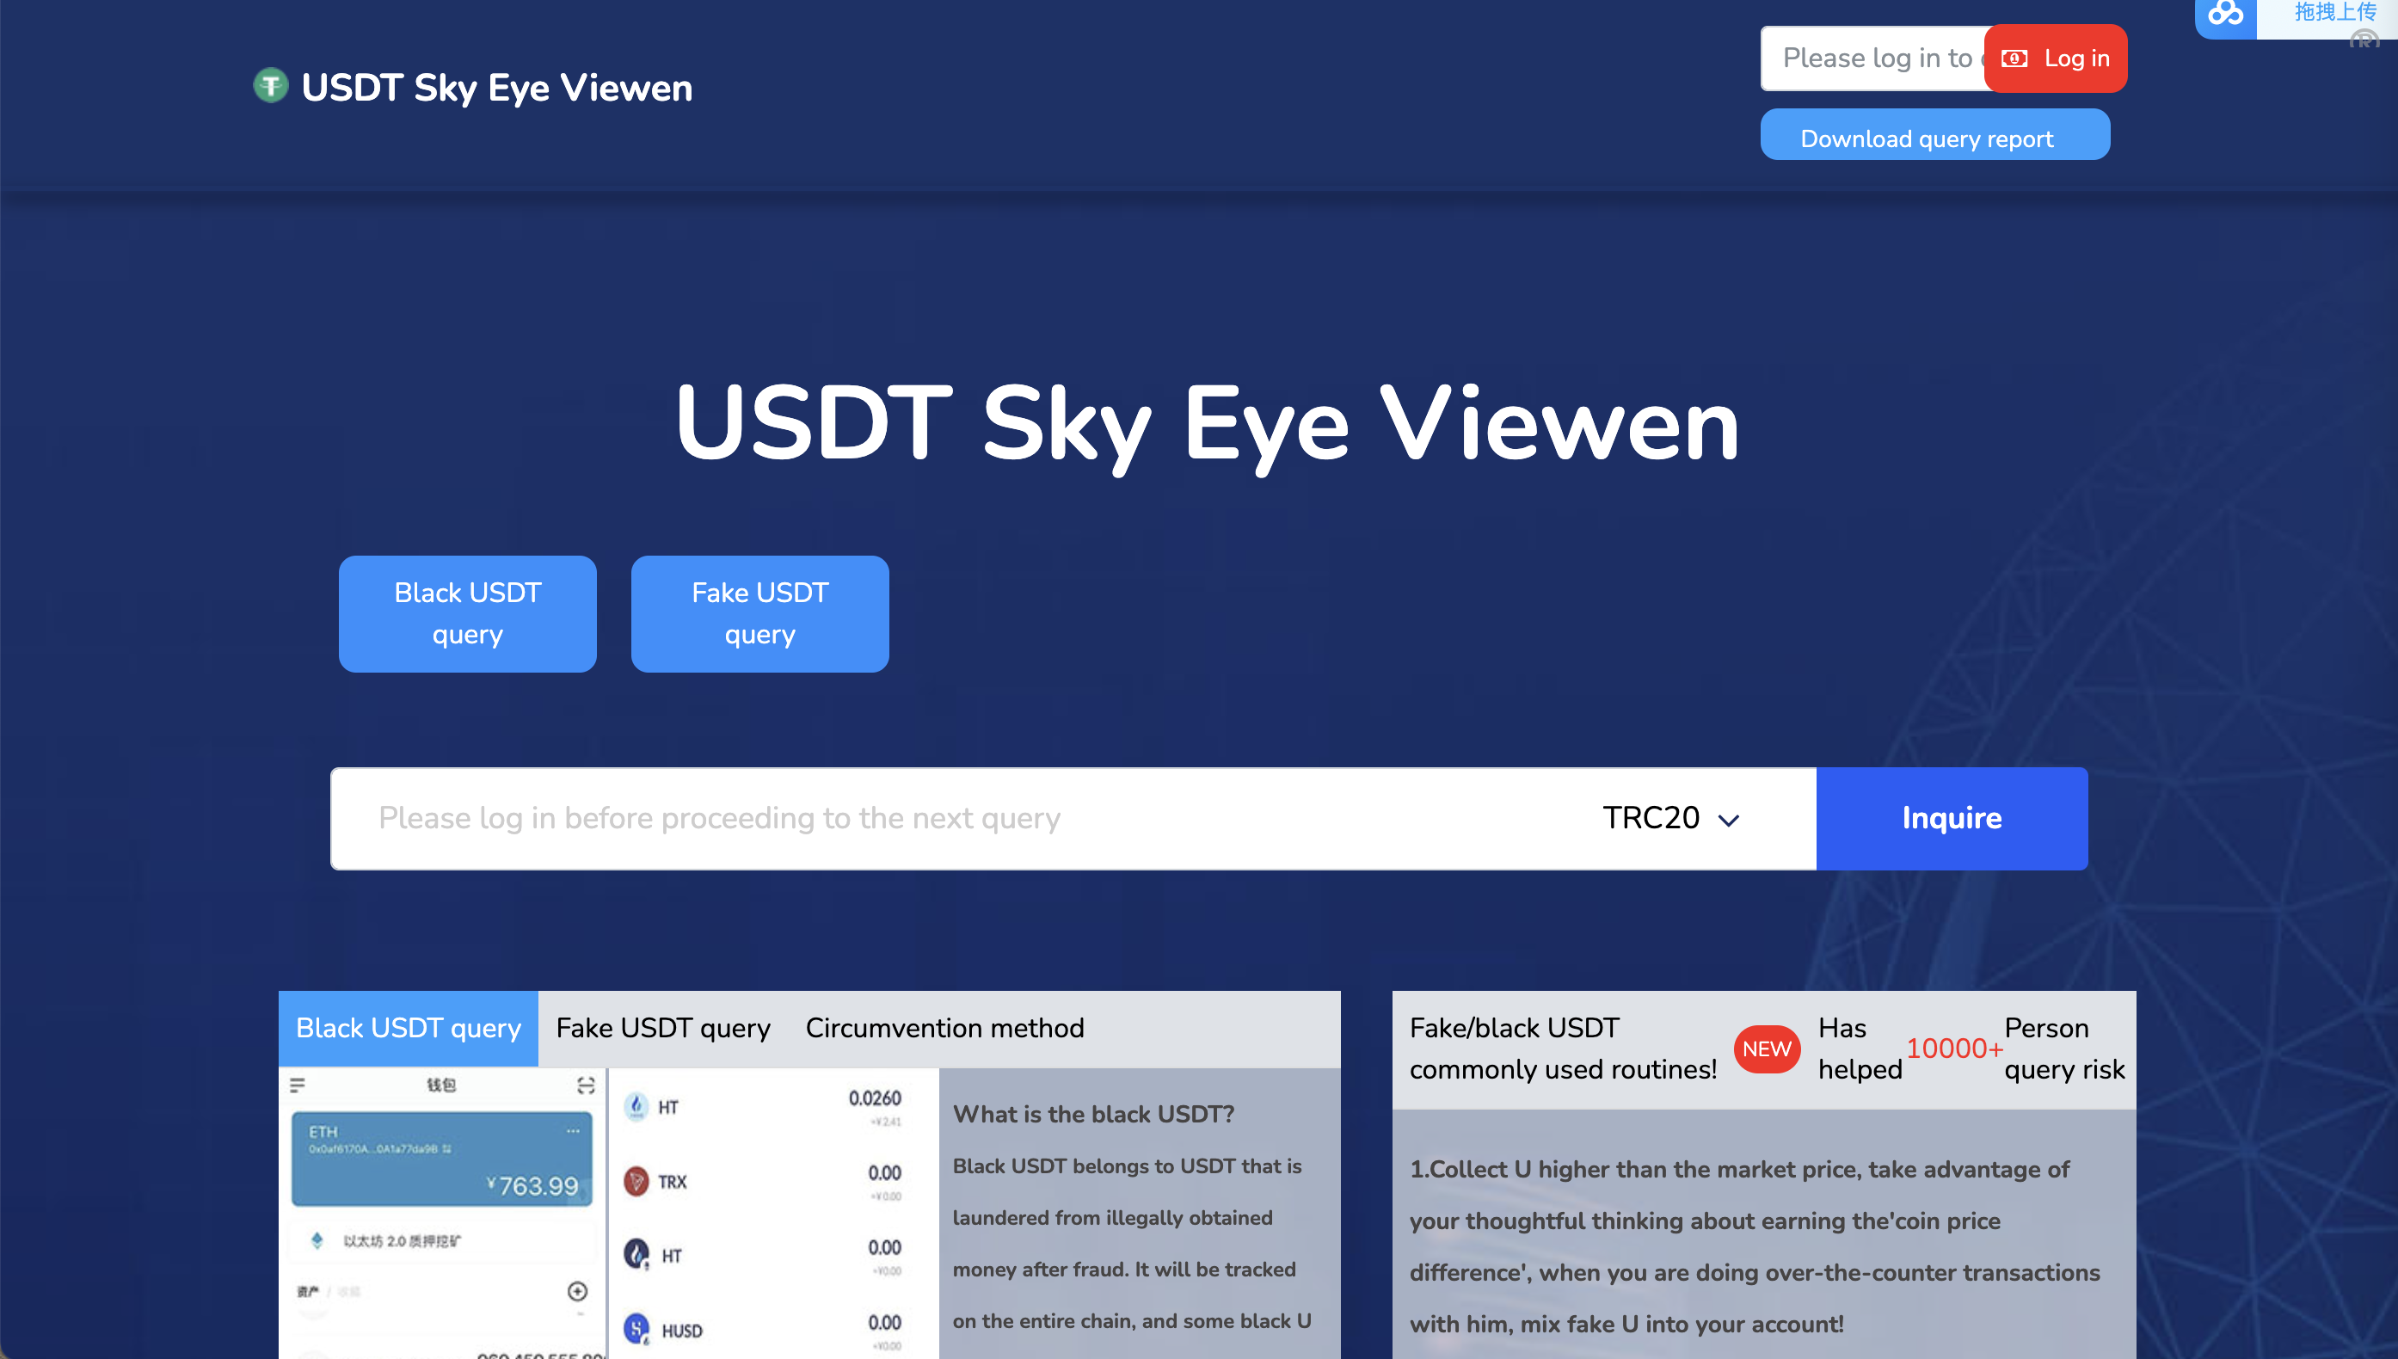Click the scan icon in wallet header

coord(585,1085)
